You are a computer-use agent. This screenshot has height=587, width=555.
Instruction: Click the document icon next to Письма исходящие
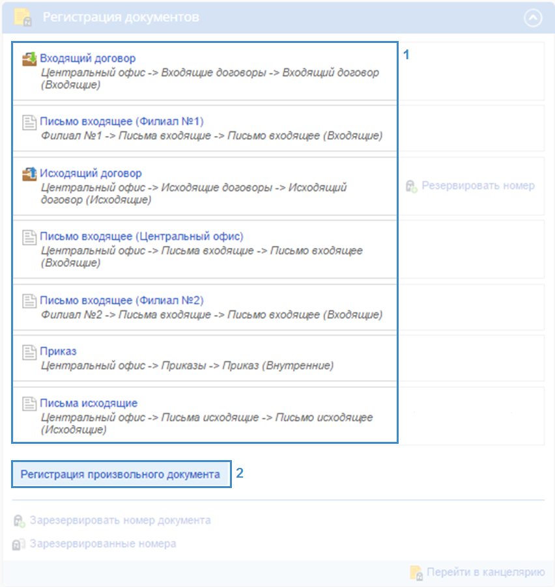click(29, 404)
